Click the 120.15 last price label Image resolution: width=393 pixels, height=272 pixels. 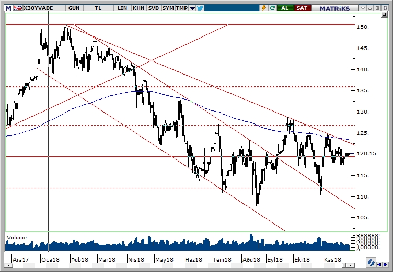pos(366,154)
